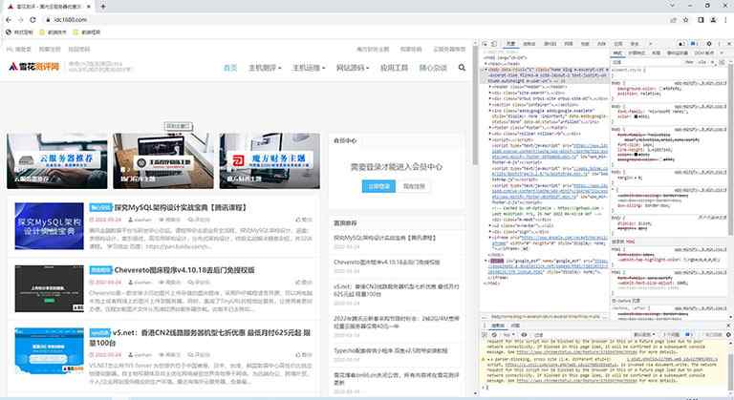Open the Chrome profile avatar icon
734x400 pixels.
tap(713, 20)
